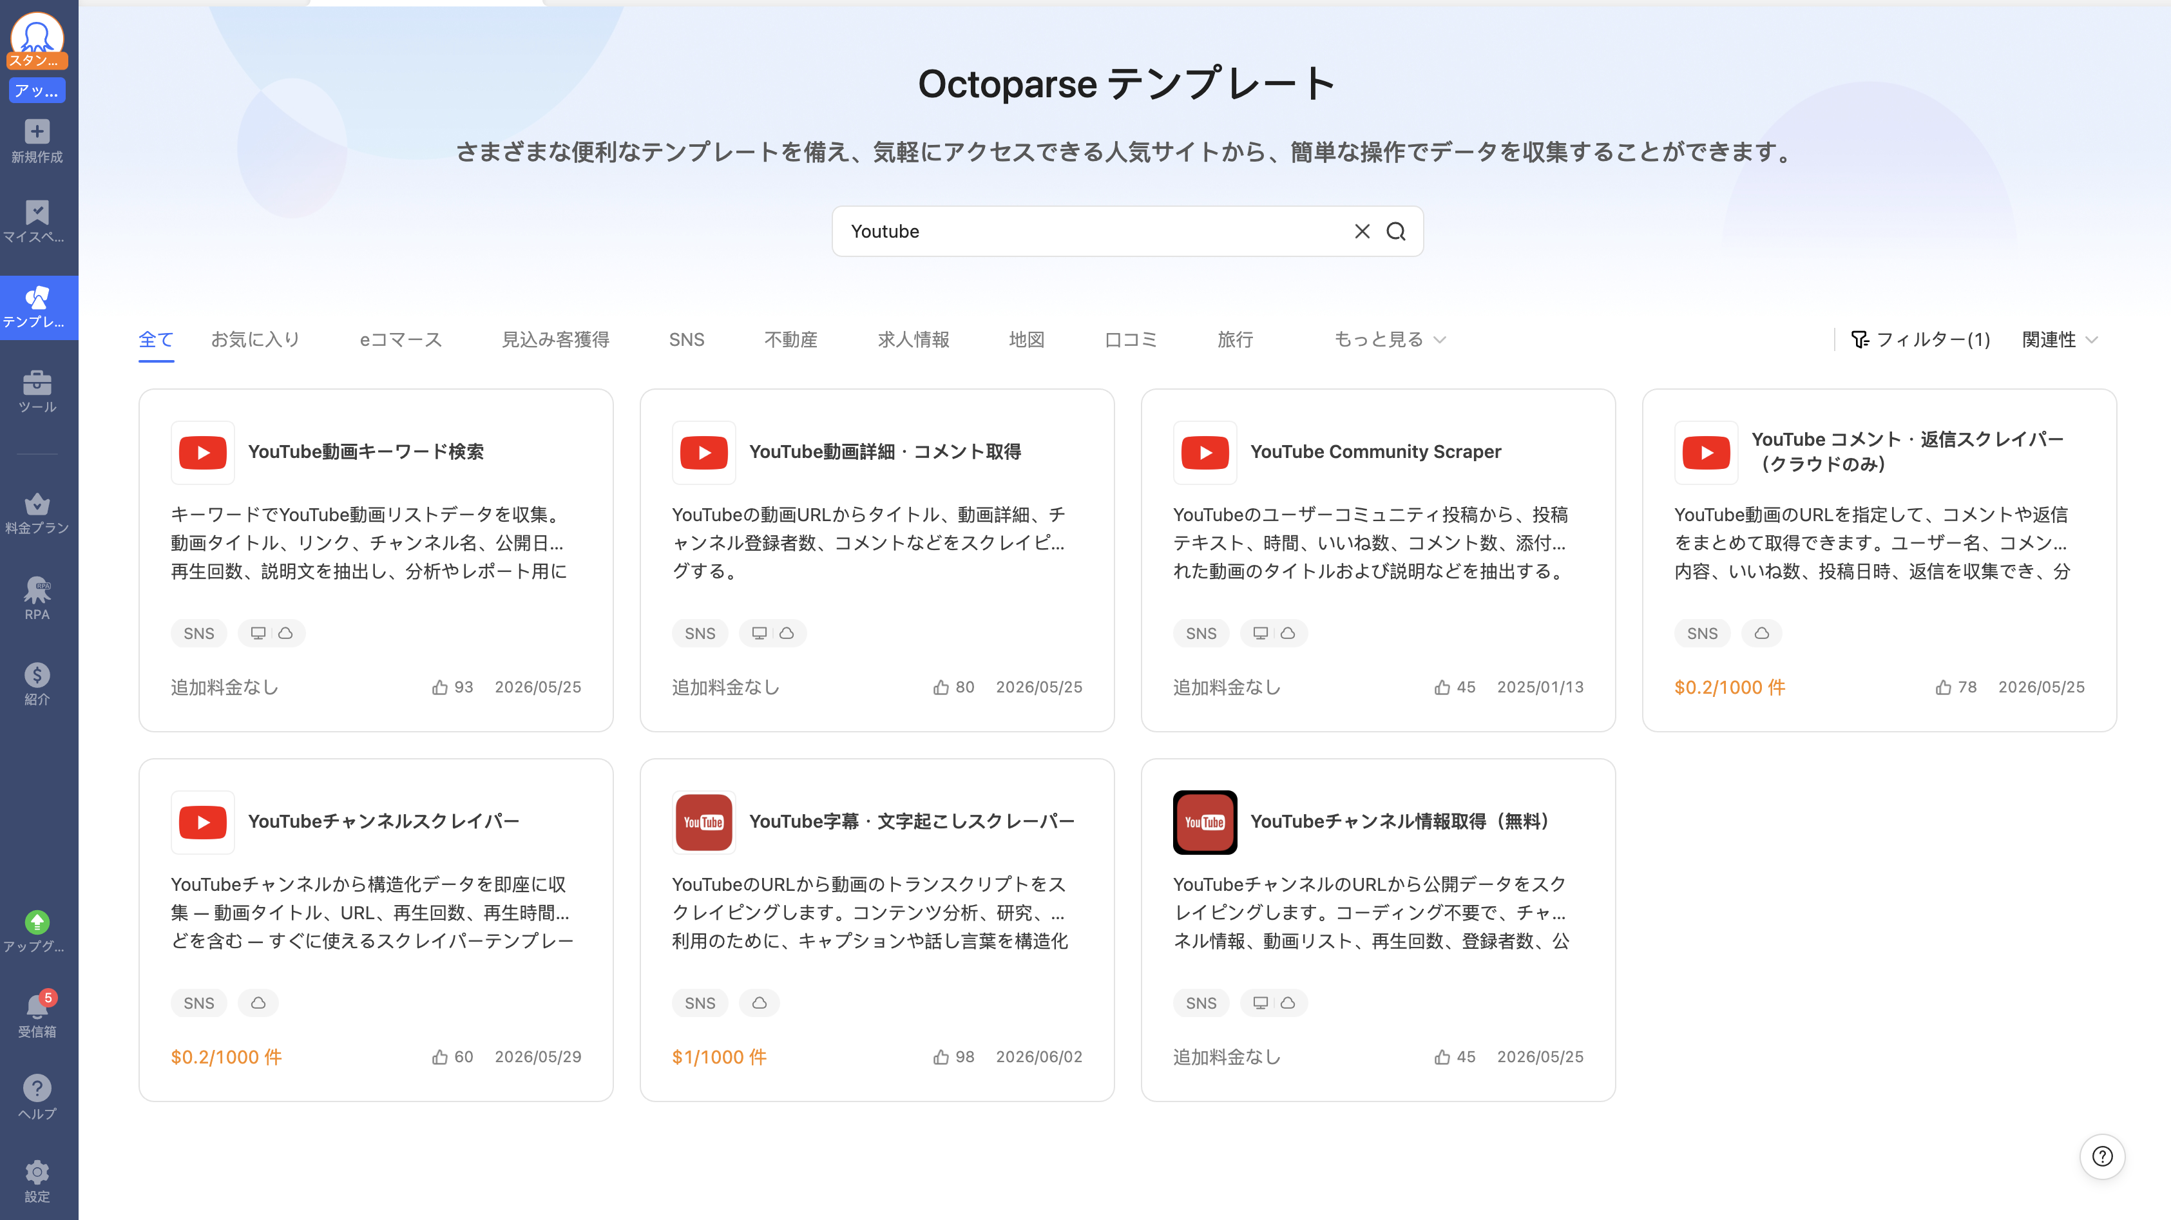Screen dimensions: 2171x1220
Task: Click the search magnifier icon
Action: [x=1397, y=231]
